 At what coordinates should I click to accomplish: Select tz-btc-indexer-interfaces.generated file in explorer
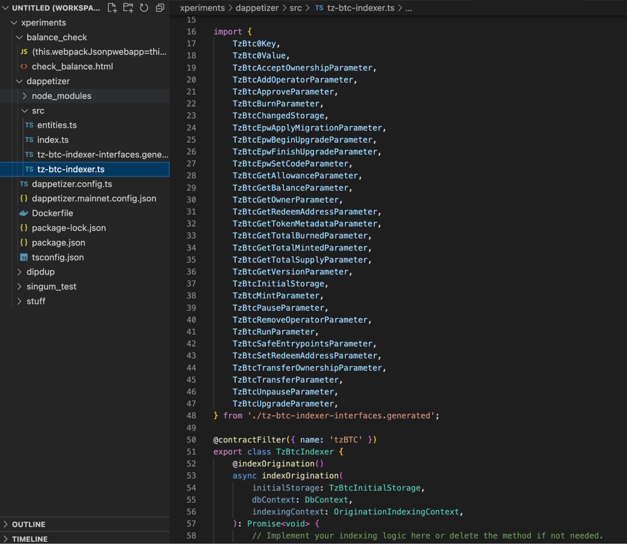[103, 155]
